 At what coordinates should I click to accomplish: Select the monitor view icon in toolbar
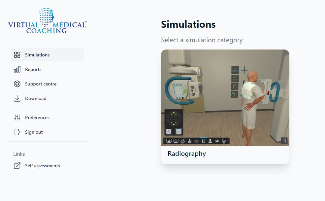[x=176, y=141]
